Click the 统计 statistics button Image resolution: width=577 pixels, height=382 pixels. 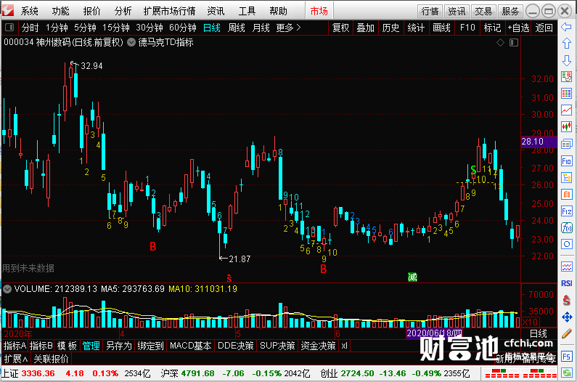(x=416, y=28)
